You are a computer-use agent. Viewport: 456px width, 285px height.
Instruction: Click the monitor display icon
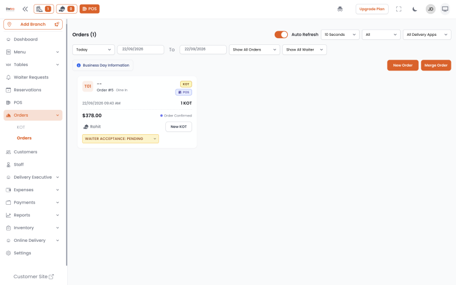(x=445, y=9)
